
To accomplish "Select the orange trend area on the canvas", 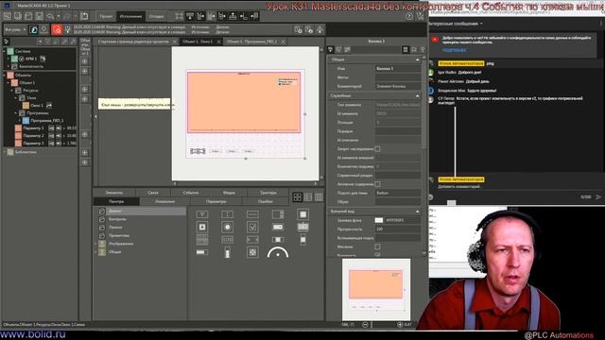I will [244, 102].
